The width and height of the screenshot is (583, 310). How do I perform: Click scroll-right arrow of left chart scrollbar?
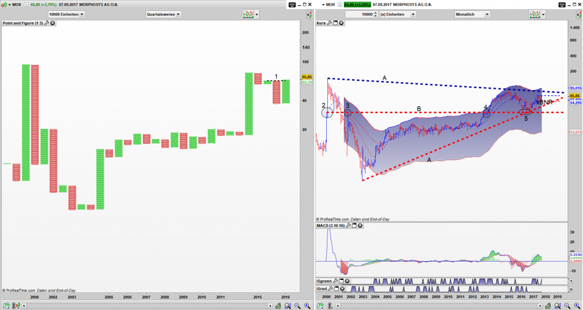[270, 305]
